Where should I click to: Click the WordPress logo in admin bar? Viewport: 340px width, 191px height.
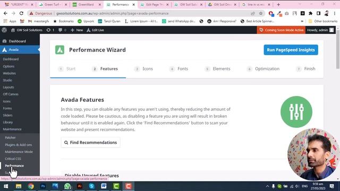pyautogui.click(x=4, y=30)
